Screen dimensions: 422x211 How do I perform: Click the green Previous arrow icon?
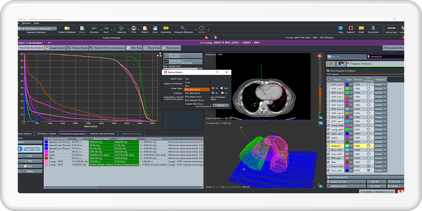point(94,29)
